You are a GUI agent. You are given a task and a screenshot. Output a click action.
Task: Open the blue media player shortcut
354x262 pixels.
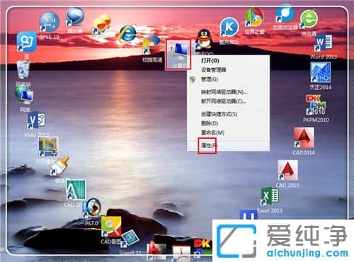pos(75,17)
